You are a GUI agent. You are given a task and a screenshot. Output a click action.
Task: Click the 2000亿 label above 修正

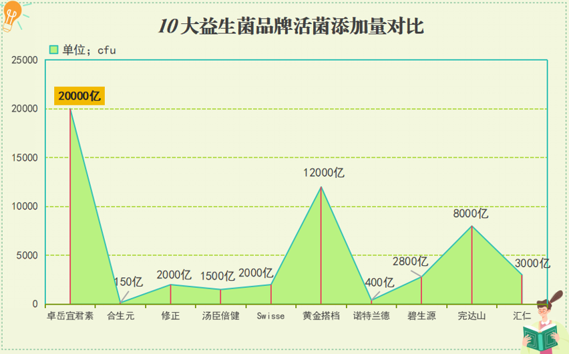[x=174, y=275]
